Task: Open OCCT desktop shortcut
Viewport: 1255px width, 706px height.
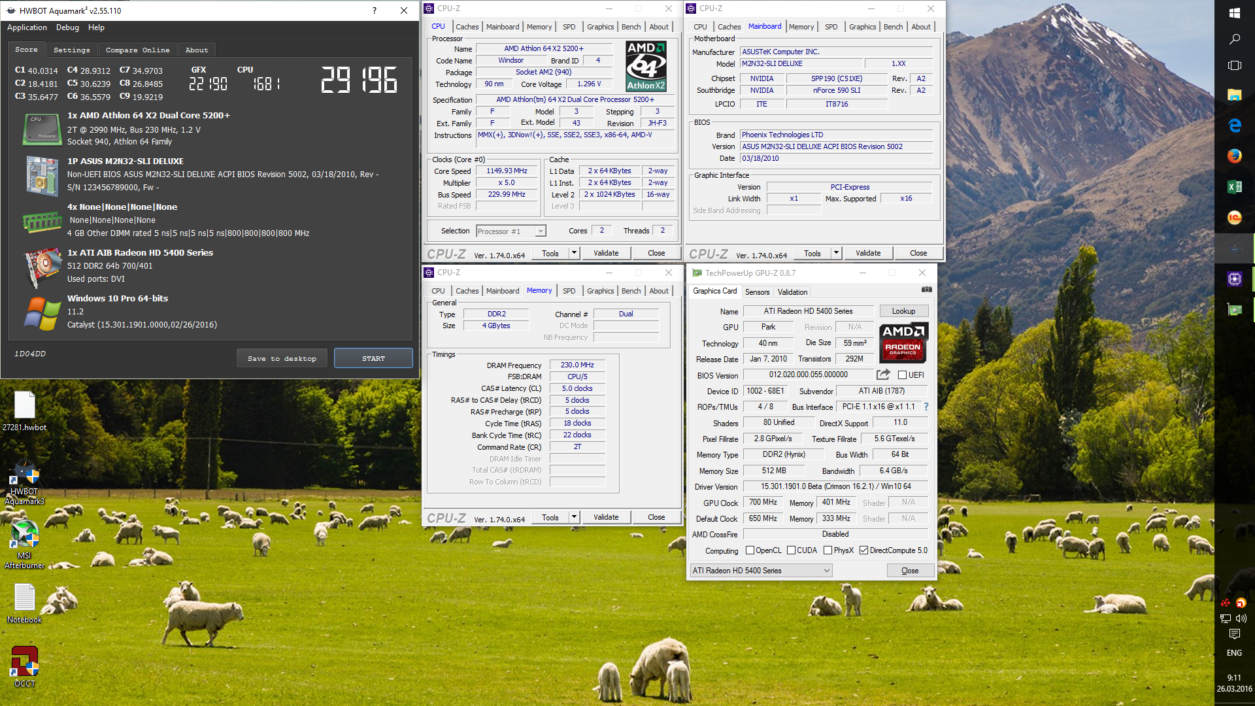Action: pos(25,666)
